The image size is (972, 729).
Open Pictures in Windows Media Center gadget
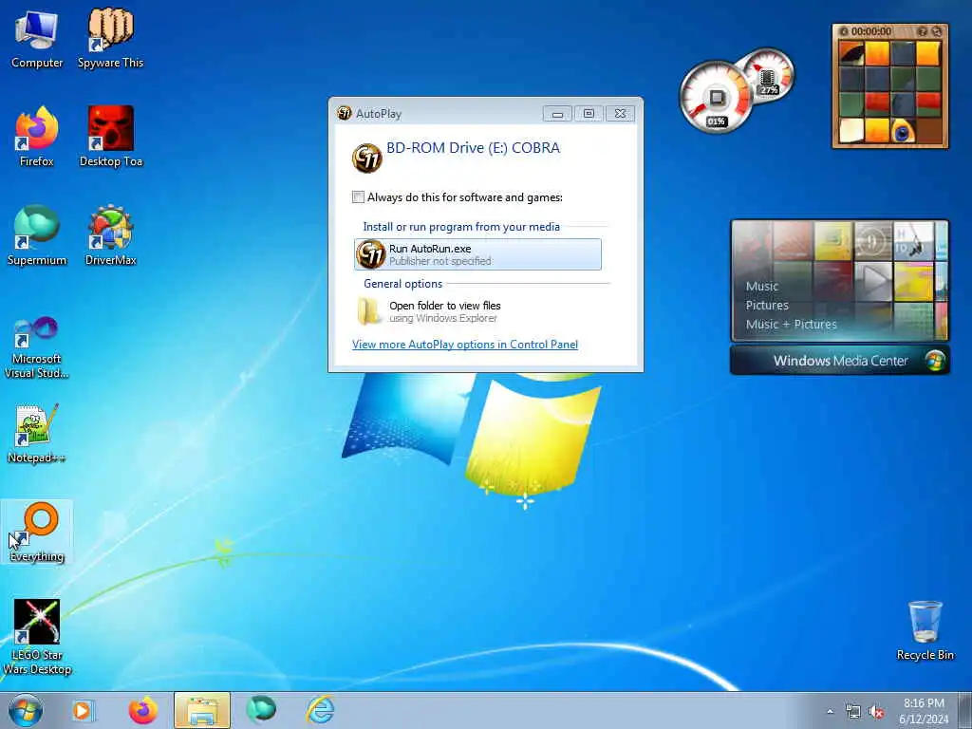(x=767, y=305)
